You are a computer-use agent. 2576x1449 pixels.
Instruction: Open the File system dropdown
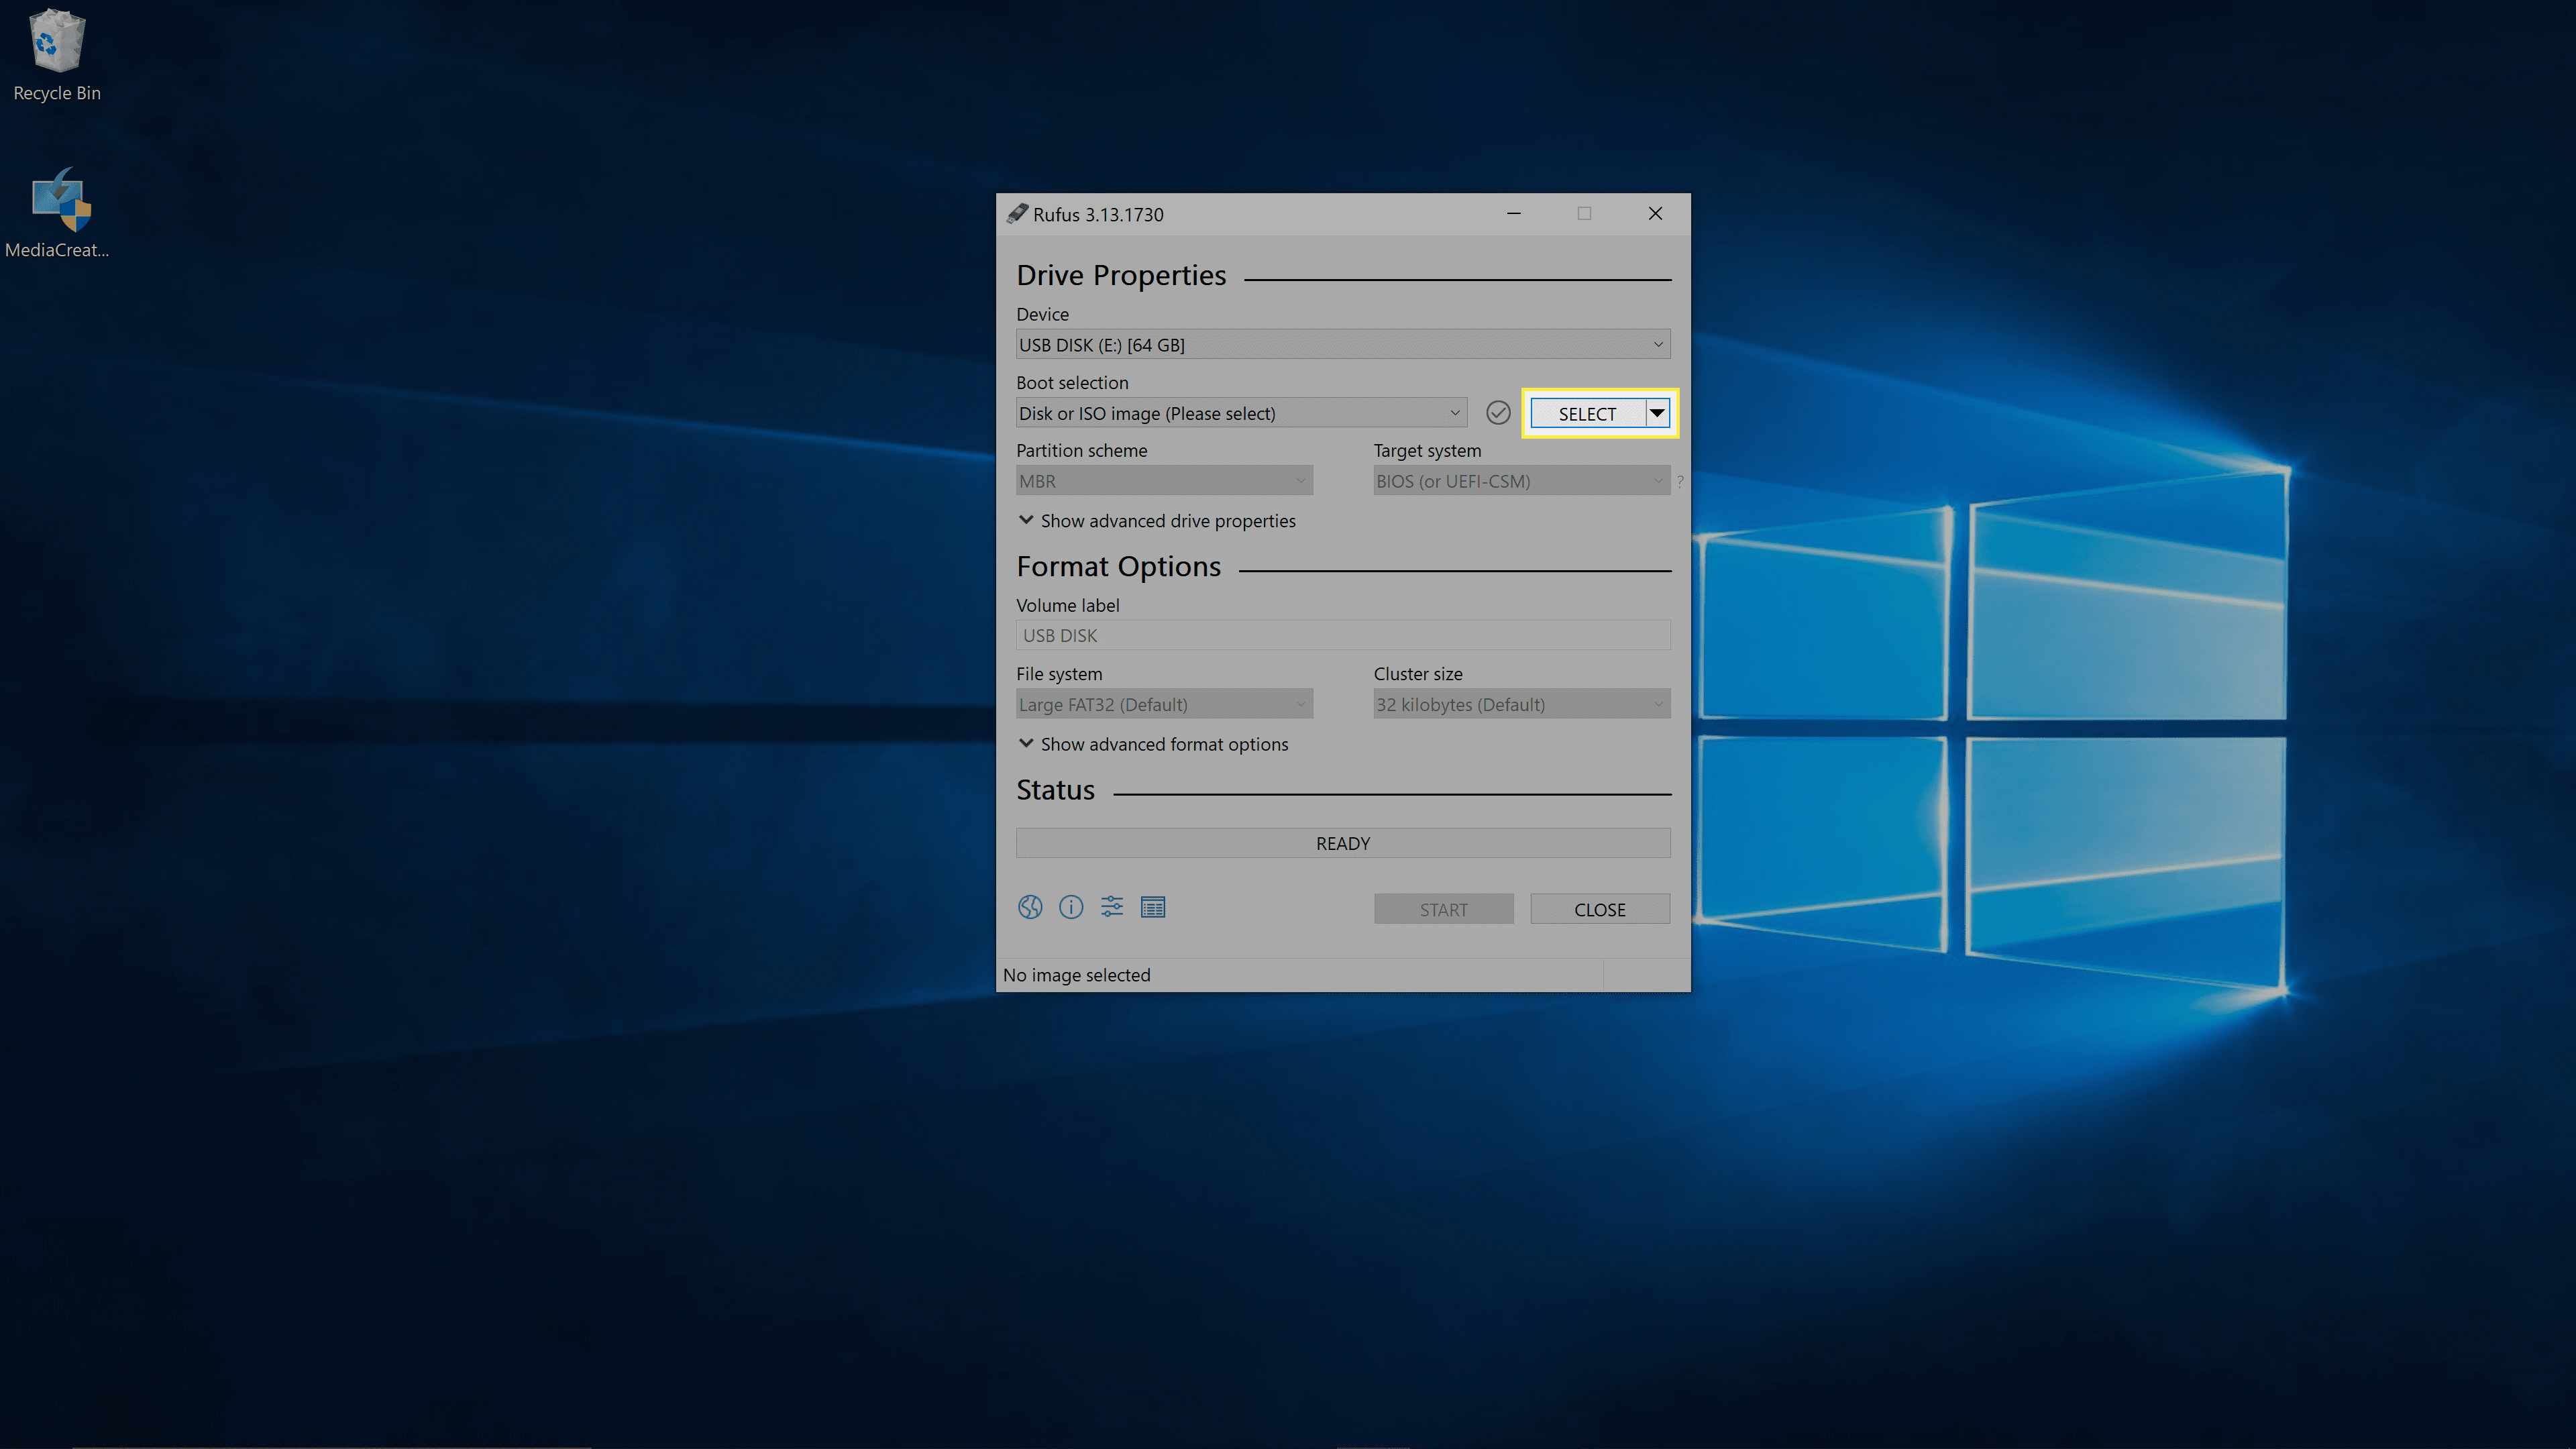[x=1164, y=704]
